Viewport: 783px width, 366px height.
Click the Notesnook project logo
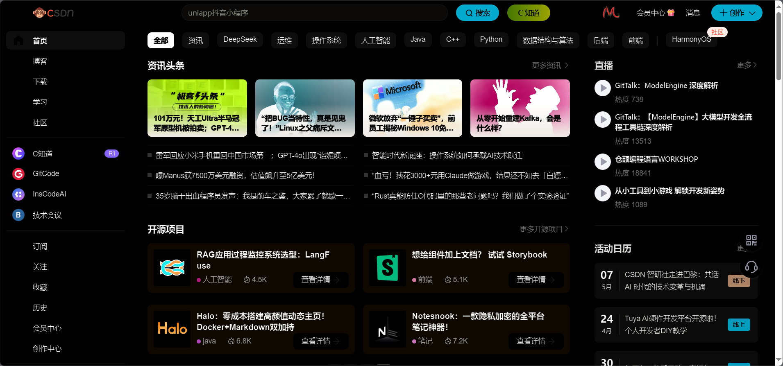388,329
